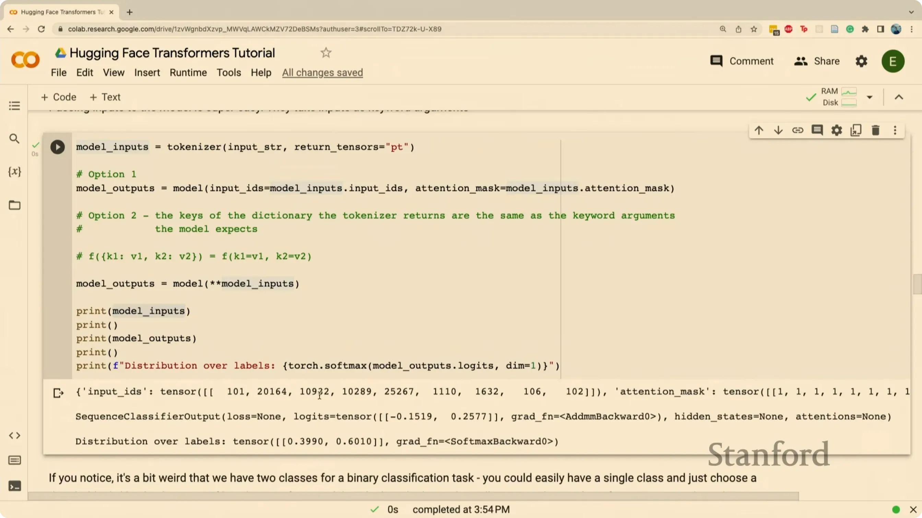Star the notebook title
This screenshot has width=922, height=518.
[x=326, y=53]
